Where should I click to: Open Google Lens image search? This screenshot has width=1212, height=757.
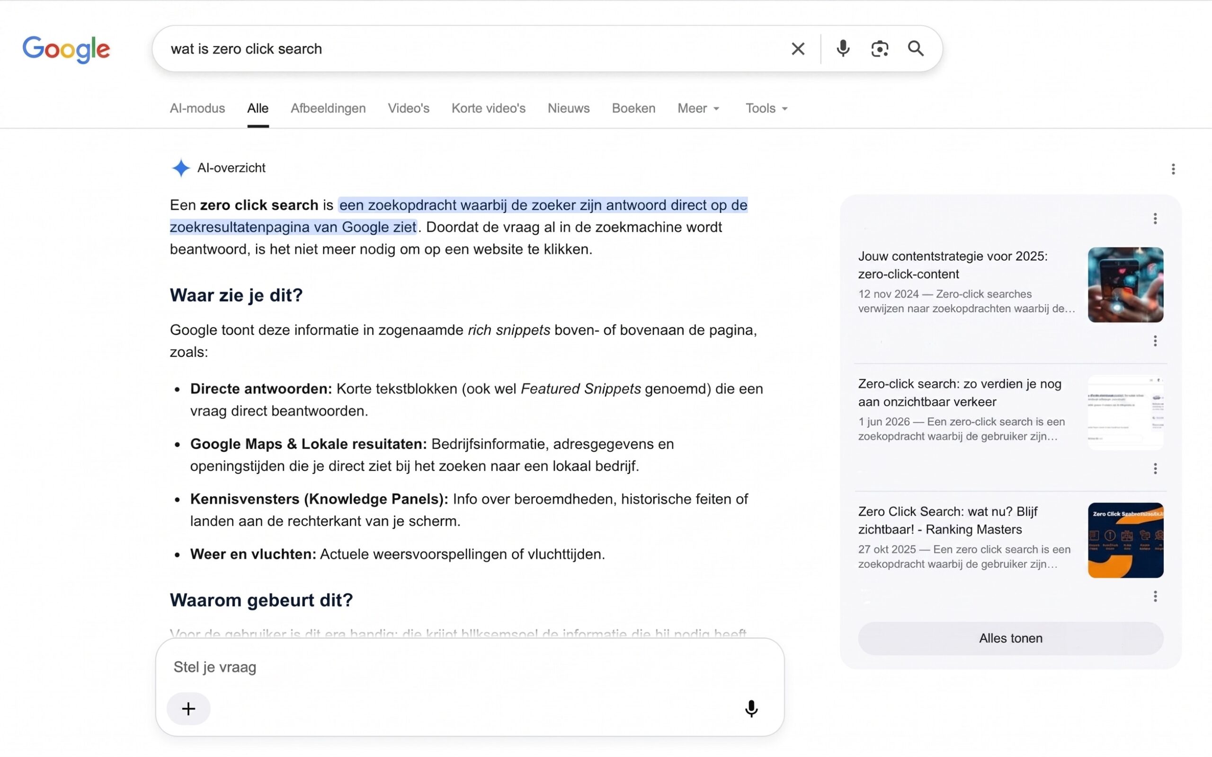click(x=880, y=49)
